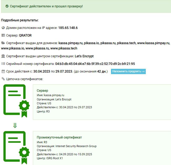The height and width of the screenshot is (165, 171).
Task: Click the start date 30.04.2023 in bold
Action: coord(42,71)
